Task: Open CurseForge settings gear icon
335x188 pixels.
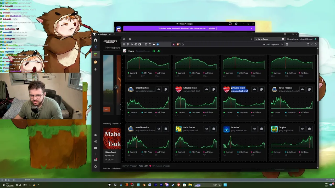Action: [96, 167]
